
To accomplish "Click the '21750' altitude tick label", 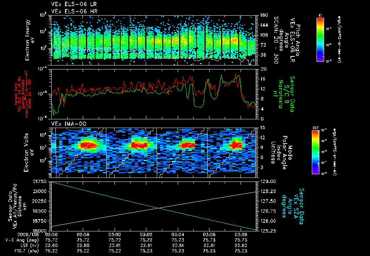I will [x=40, y=182].
